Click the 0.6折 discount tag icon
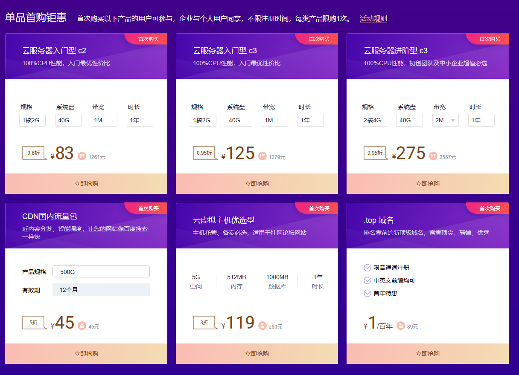 click(34, 153)
